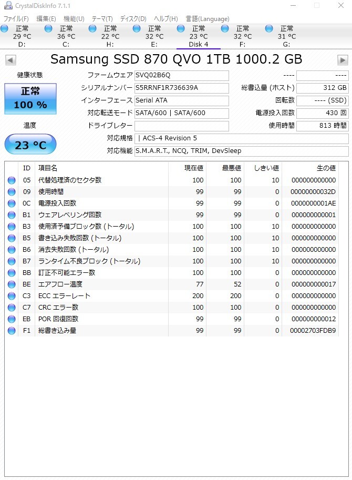Viewport: 352px width, 480px height.
Task: Click the status dot of attribute BB
Action: point(12,273)
